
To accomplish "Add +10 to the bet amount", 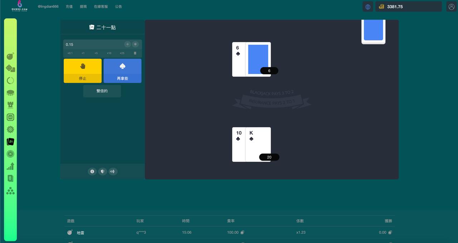I will point(109,53).
